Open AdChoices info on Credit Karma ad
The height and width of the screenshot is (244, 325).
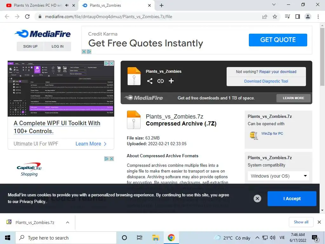[89, 51]
